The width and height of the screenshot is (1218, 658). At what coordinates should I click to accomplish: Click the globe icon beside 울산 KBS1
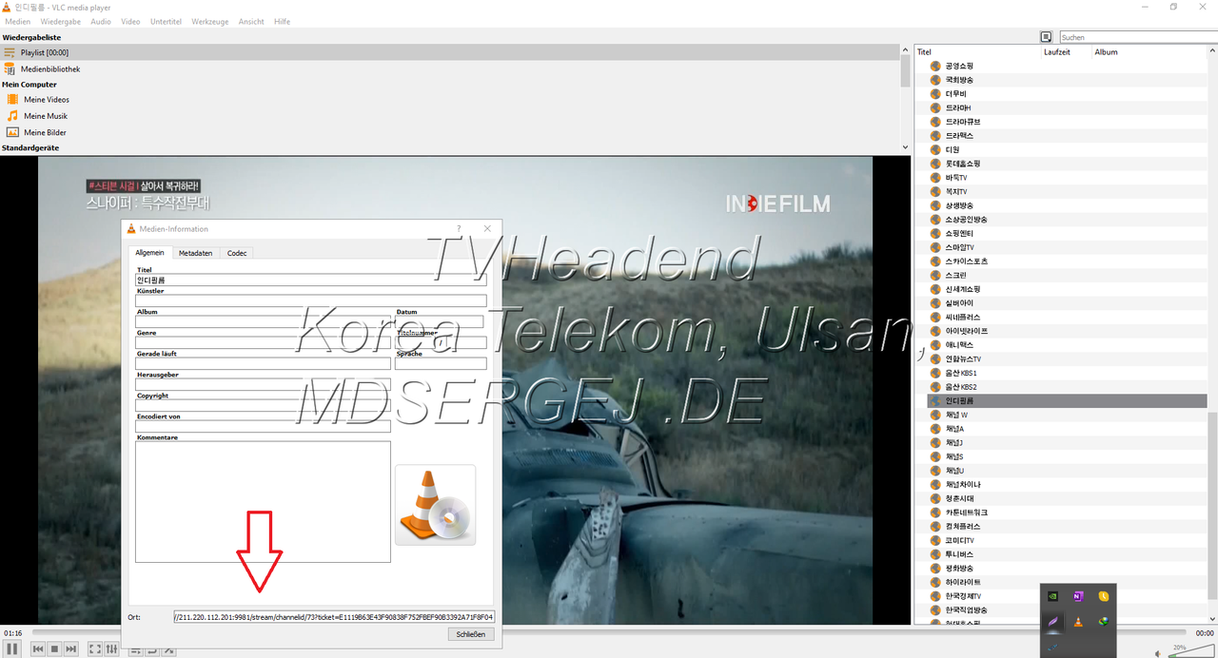pyautogui.click(x=935, y=373)
